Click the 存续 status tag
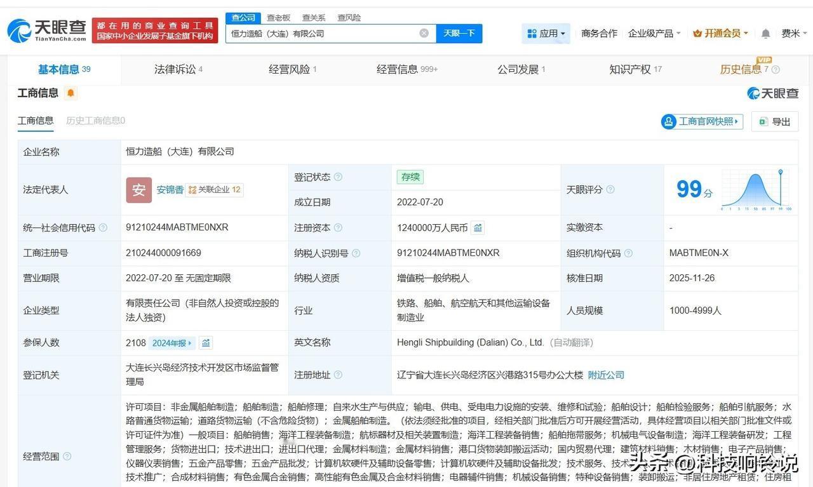813x487 pixels. (x=410, y=177)
